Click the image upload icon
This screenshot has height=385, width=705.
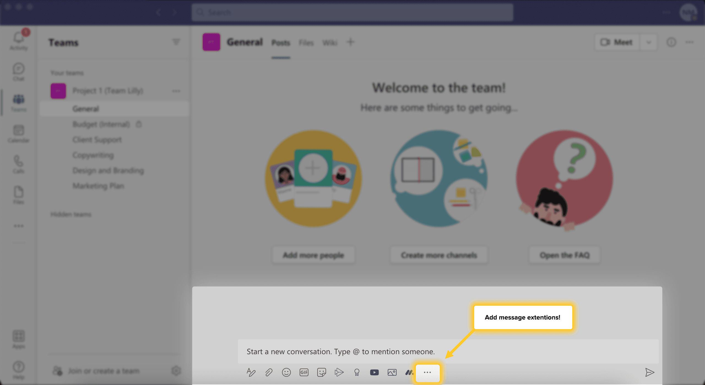point(392,372)
